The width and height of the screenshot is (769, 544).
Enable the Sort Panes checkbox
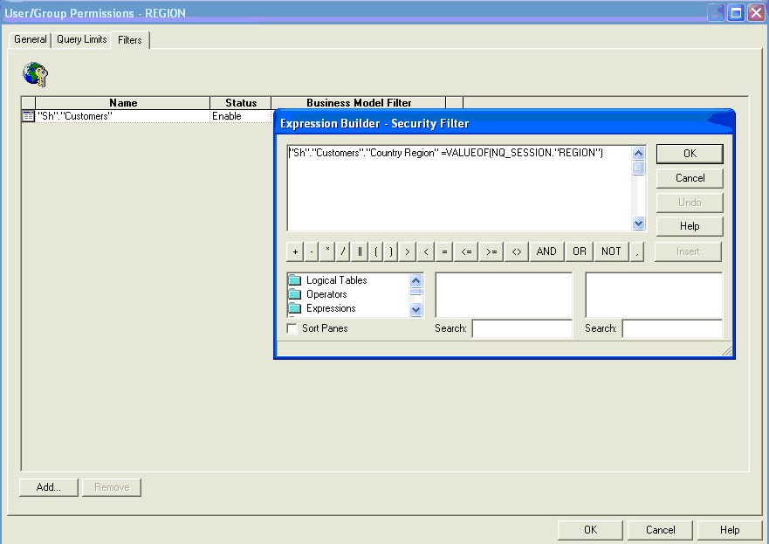290,327
